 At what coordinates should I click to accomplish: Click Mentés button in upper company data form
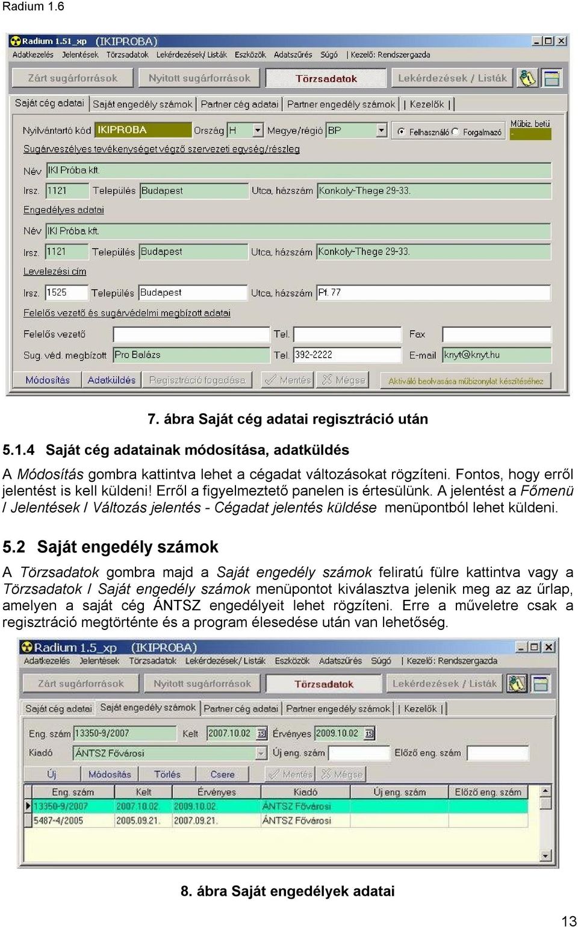(288, 380)
